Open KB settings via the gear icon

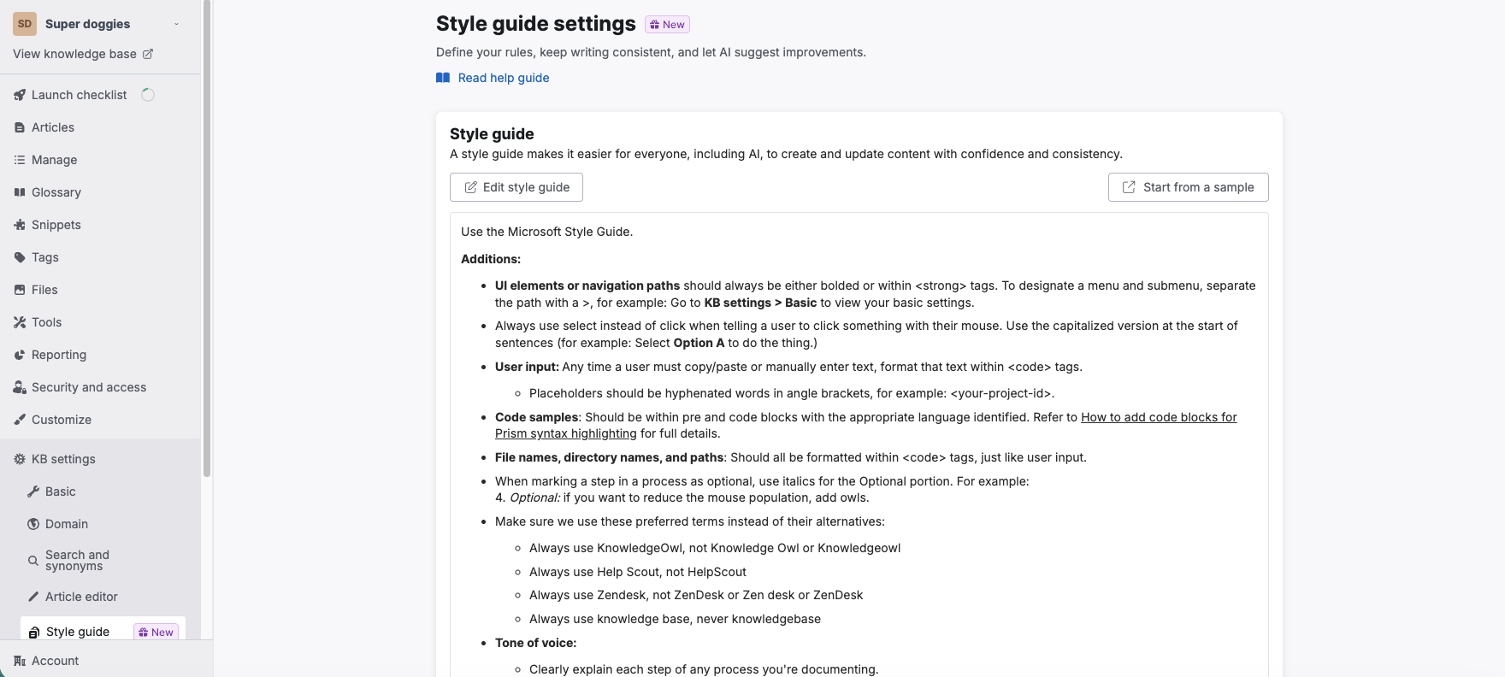click(20, 459)
